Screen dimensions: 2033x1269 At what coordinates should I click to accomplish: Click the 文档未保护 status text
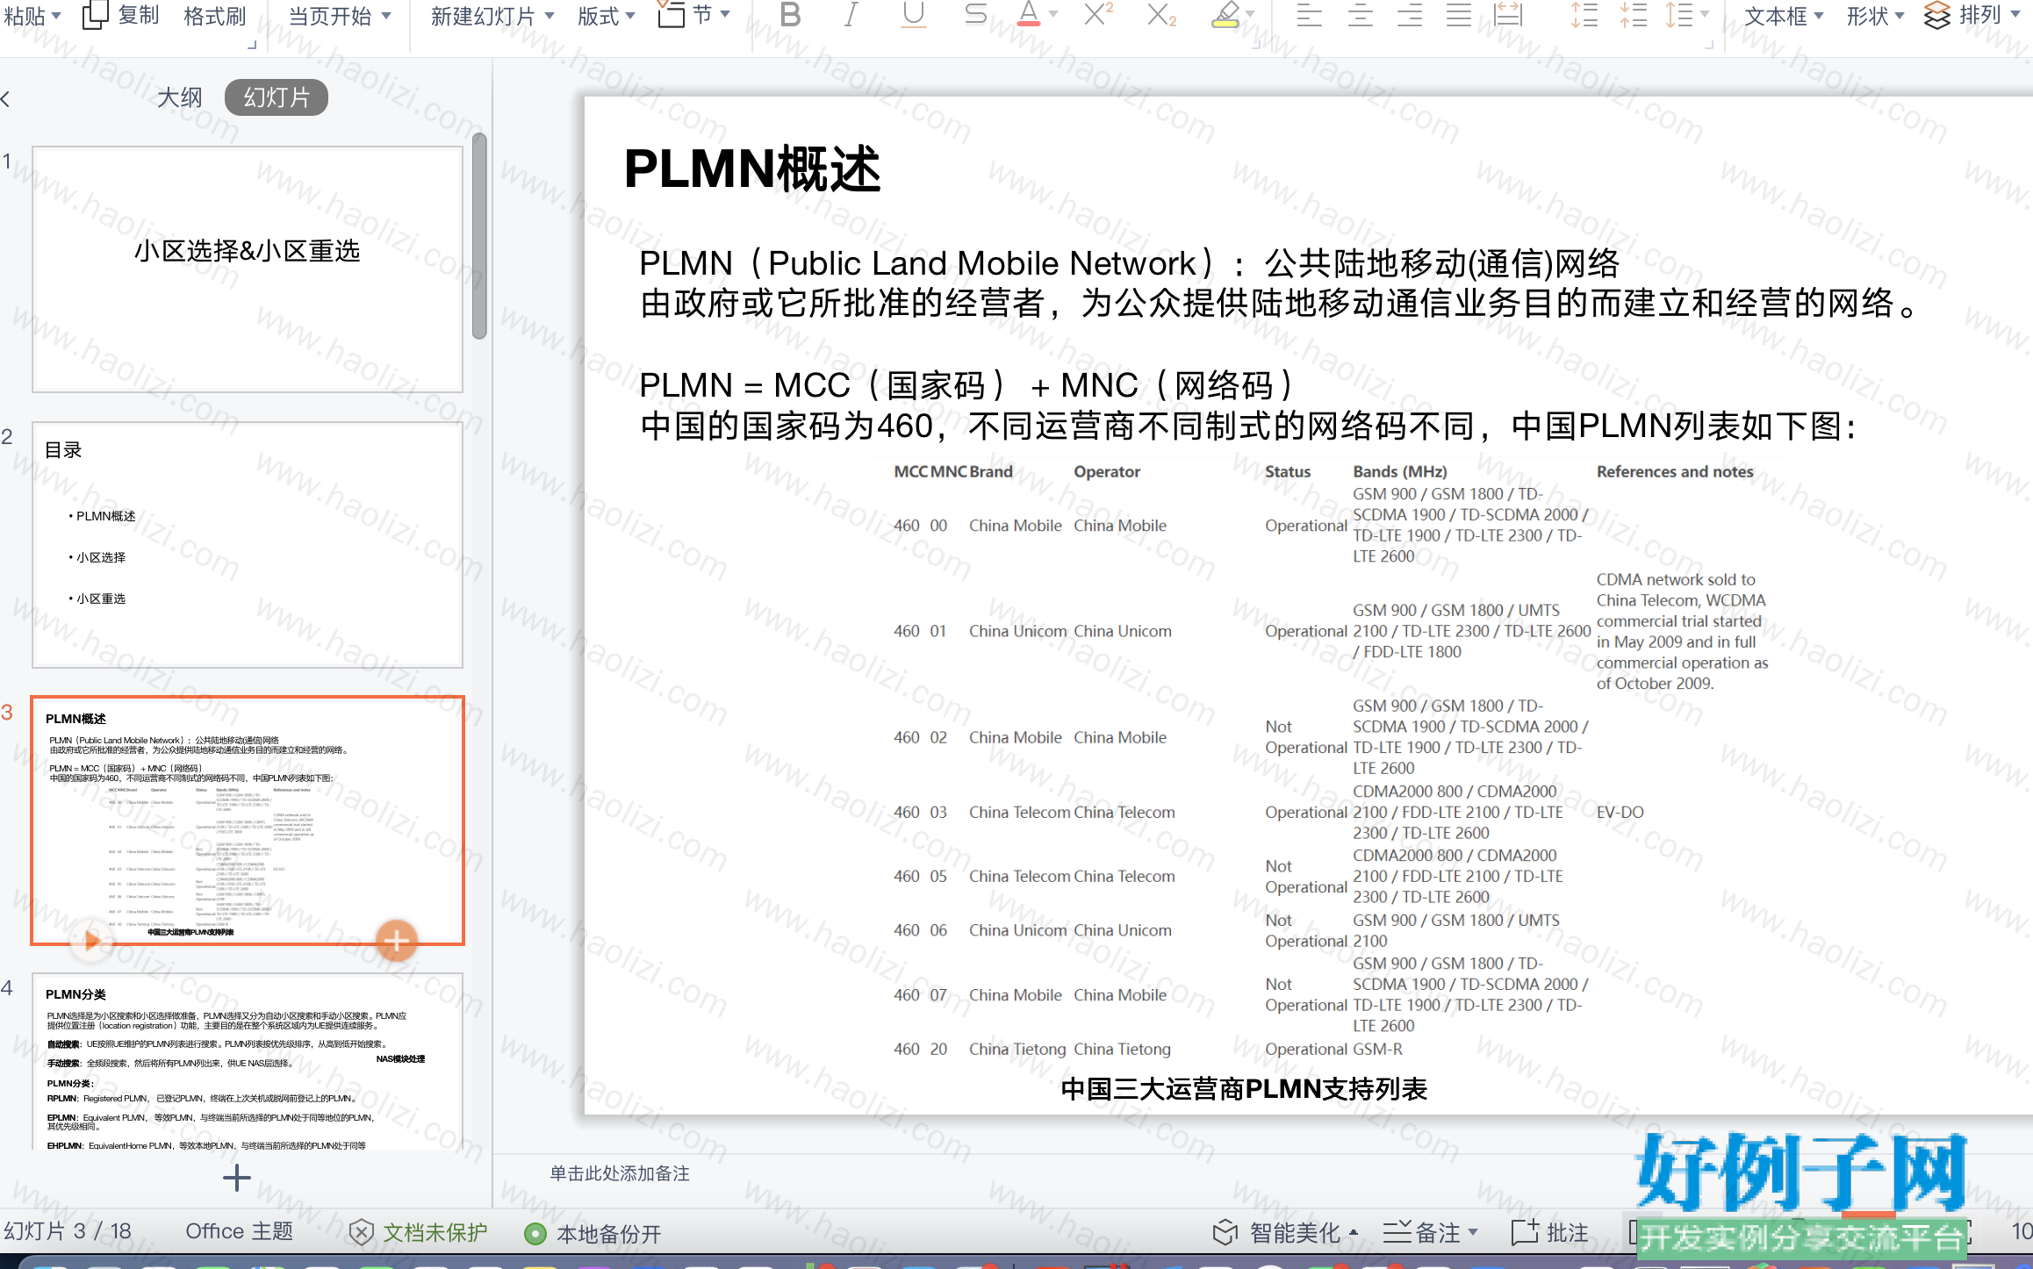tap(435, 1232)
